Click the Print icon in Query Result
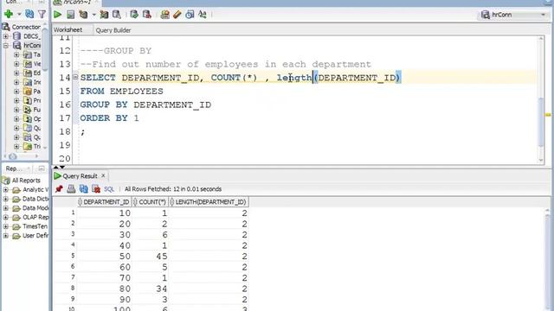This screenshot has height=311, width=554. [x=71, y=189]
